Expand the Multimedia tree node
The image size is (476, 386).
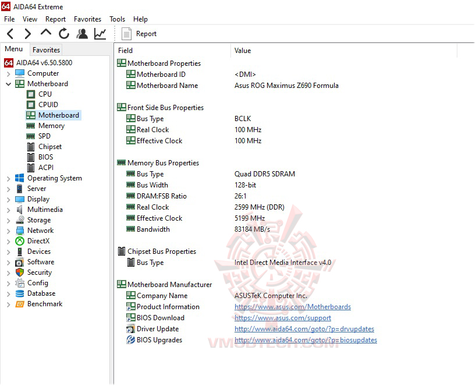click(9, 210)
